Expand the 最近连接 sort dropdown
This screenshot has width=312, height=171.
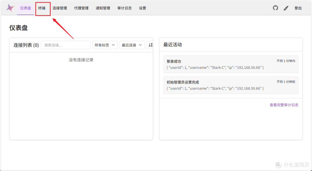click(132, 45)
